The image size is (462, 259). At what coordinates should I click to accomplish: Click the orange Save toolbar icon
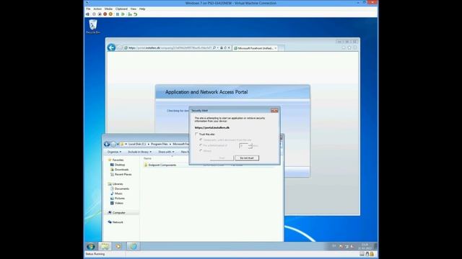pyautogui.click(x=110, y=14)
